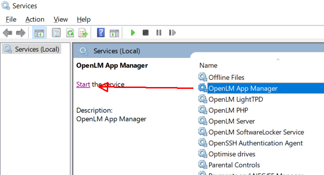
Task: Click the gear icon beside OpenLM App Manager
Action: pyautogui.click(x=202, y=88)
